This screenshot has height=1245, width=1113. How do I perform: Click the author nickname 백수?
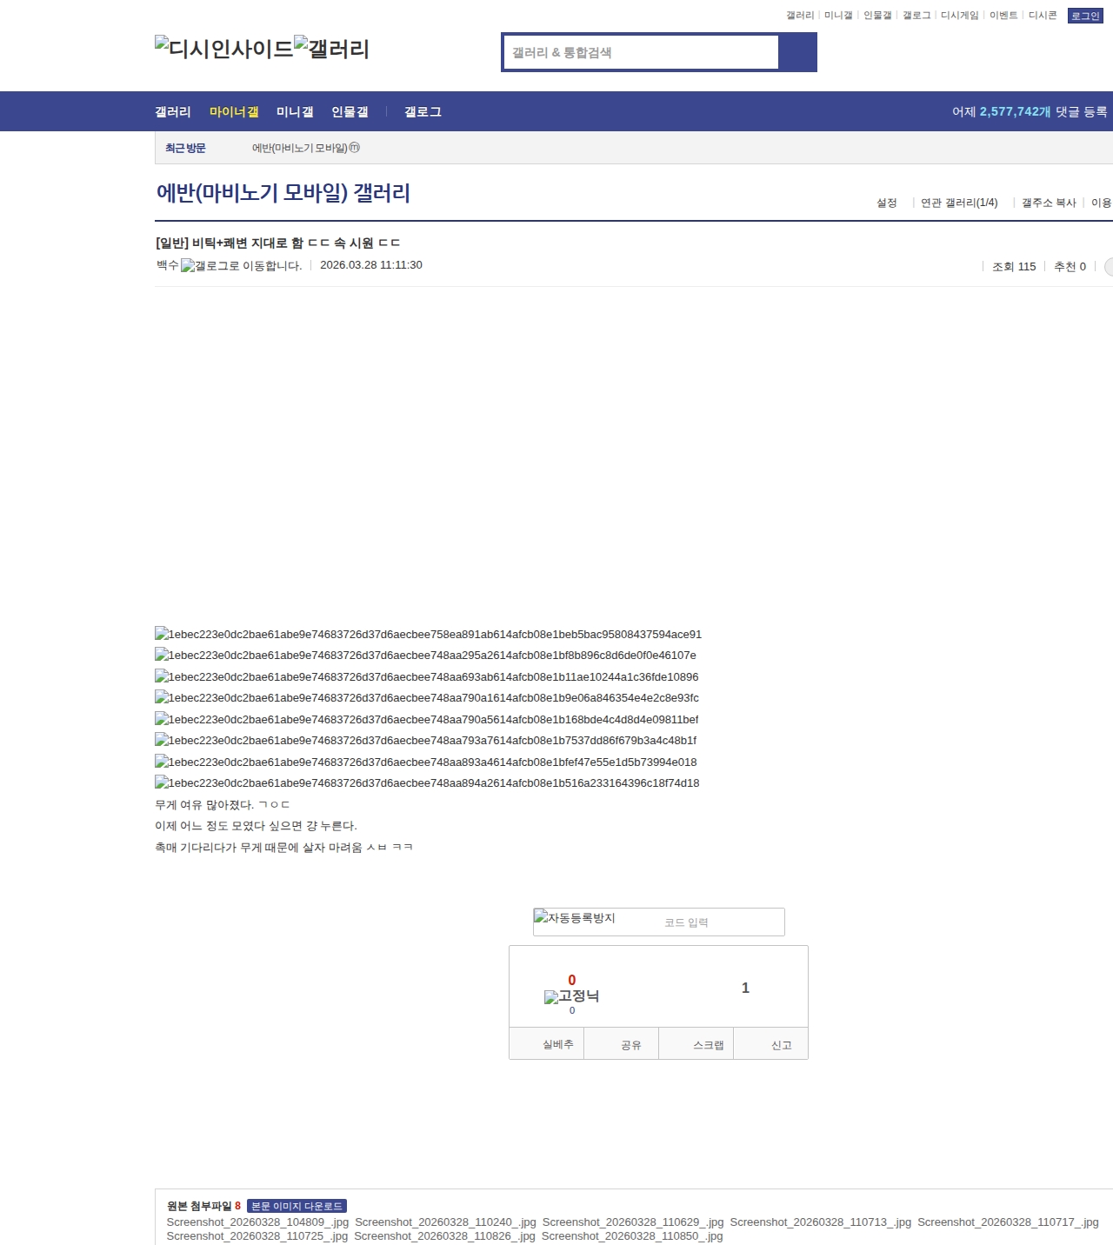click(x=168, y=265)
